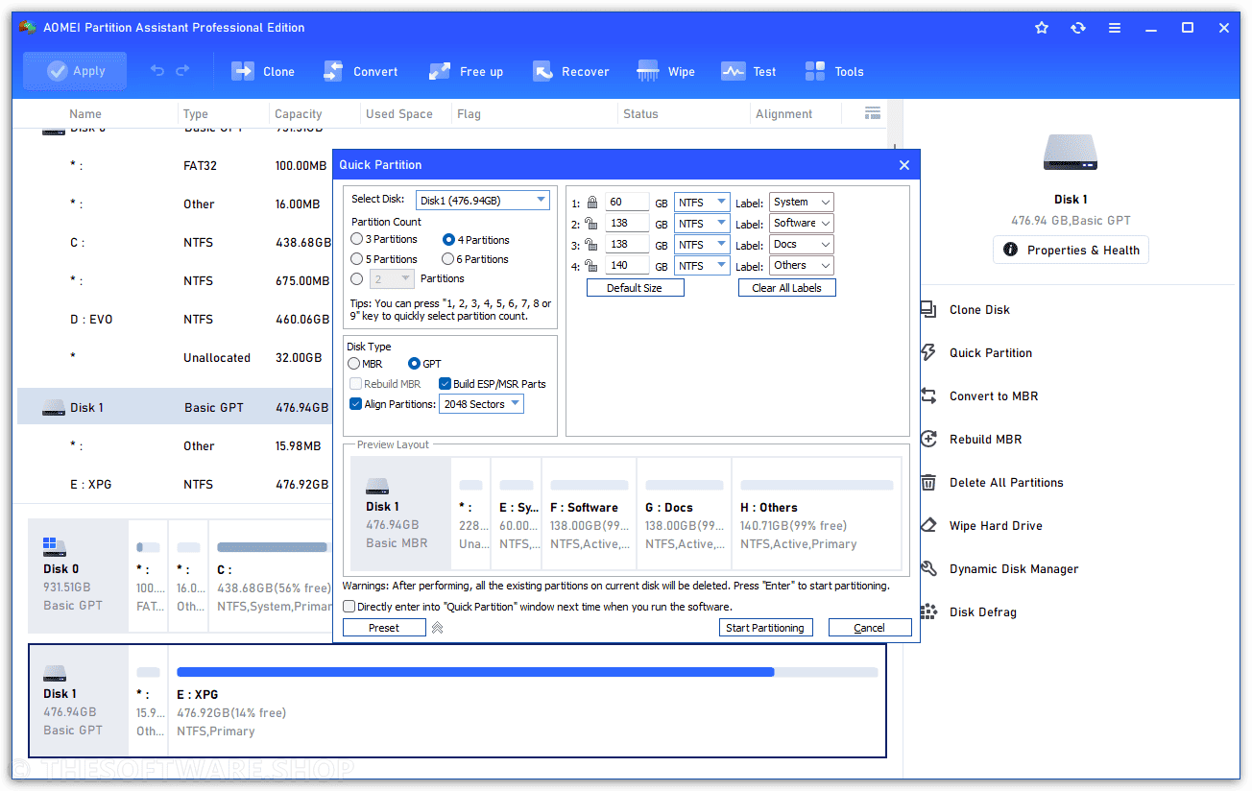Click the Capacity column header
The height and width of the screenshot is (791, 1252).
[299, 113]
